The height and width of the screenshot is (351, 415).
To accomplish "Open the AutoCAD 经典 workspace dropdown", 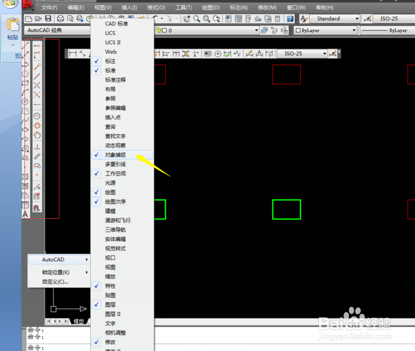I will pyautogui.click(x=58, y=30).
